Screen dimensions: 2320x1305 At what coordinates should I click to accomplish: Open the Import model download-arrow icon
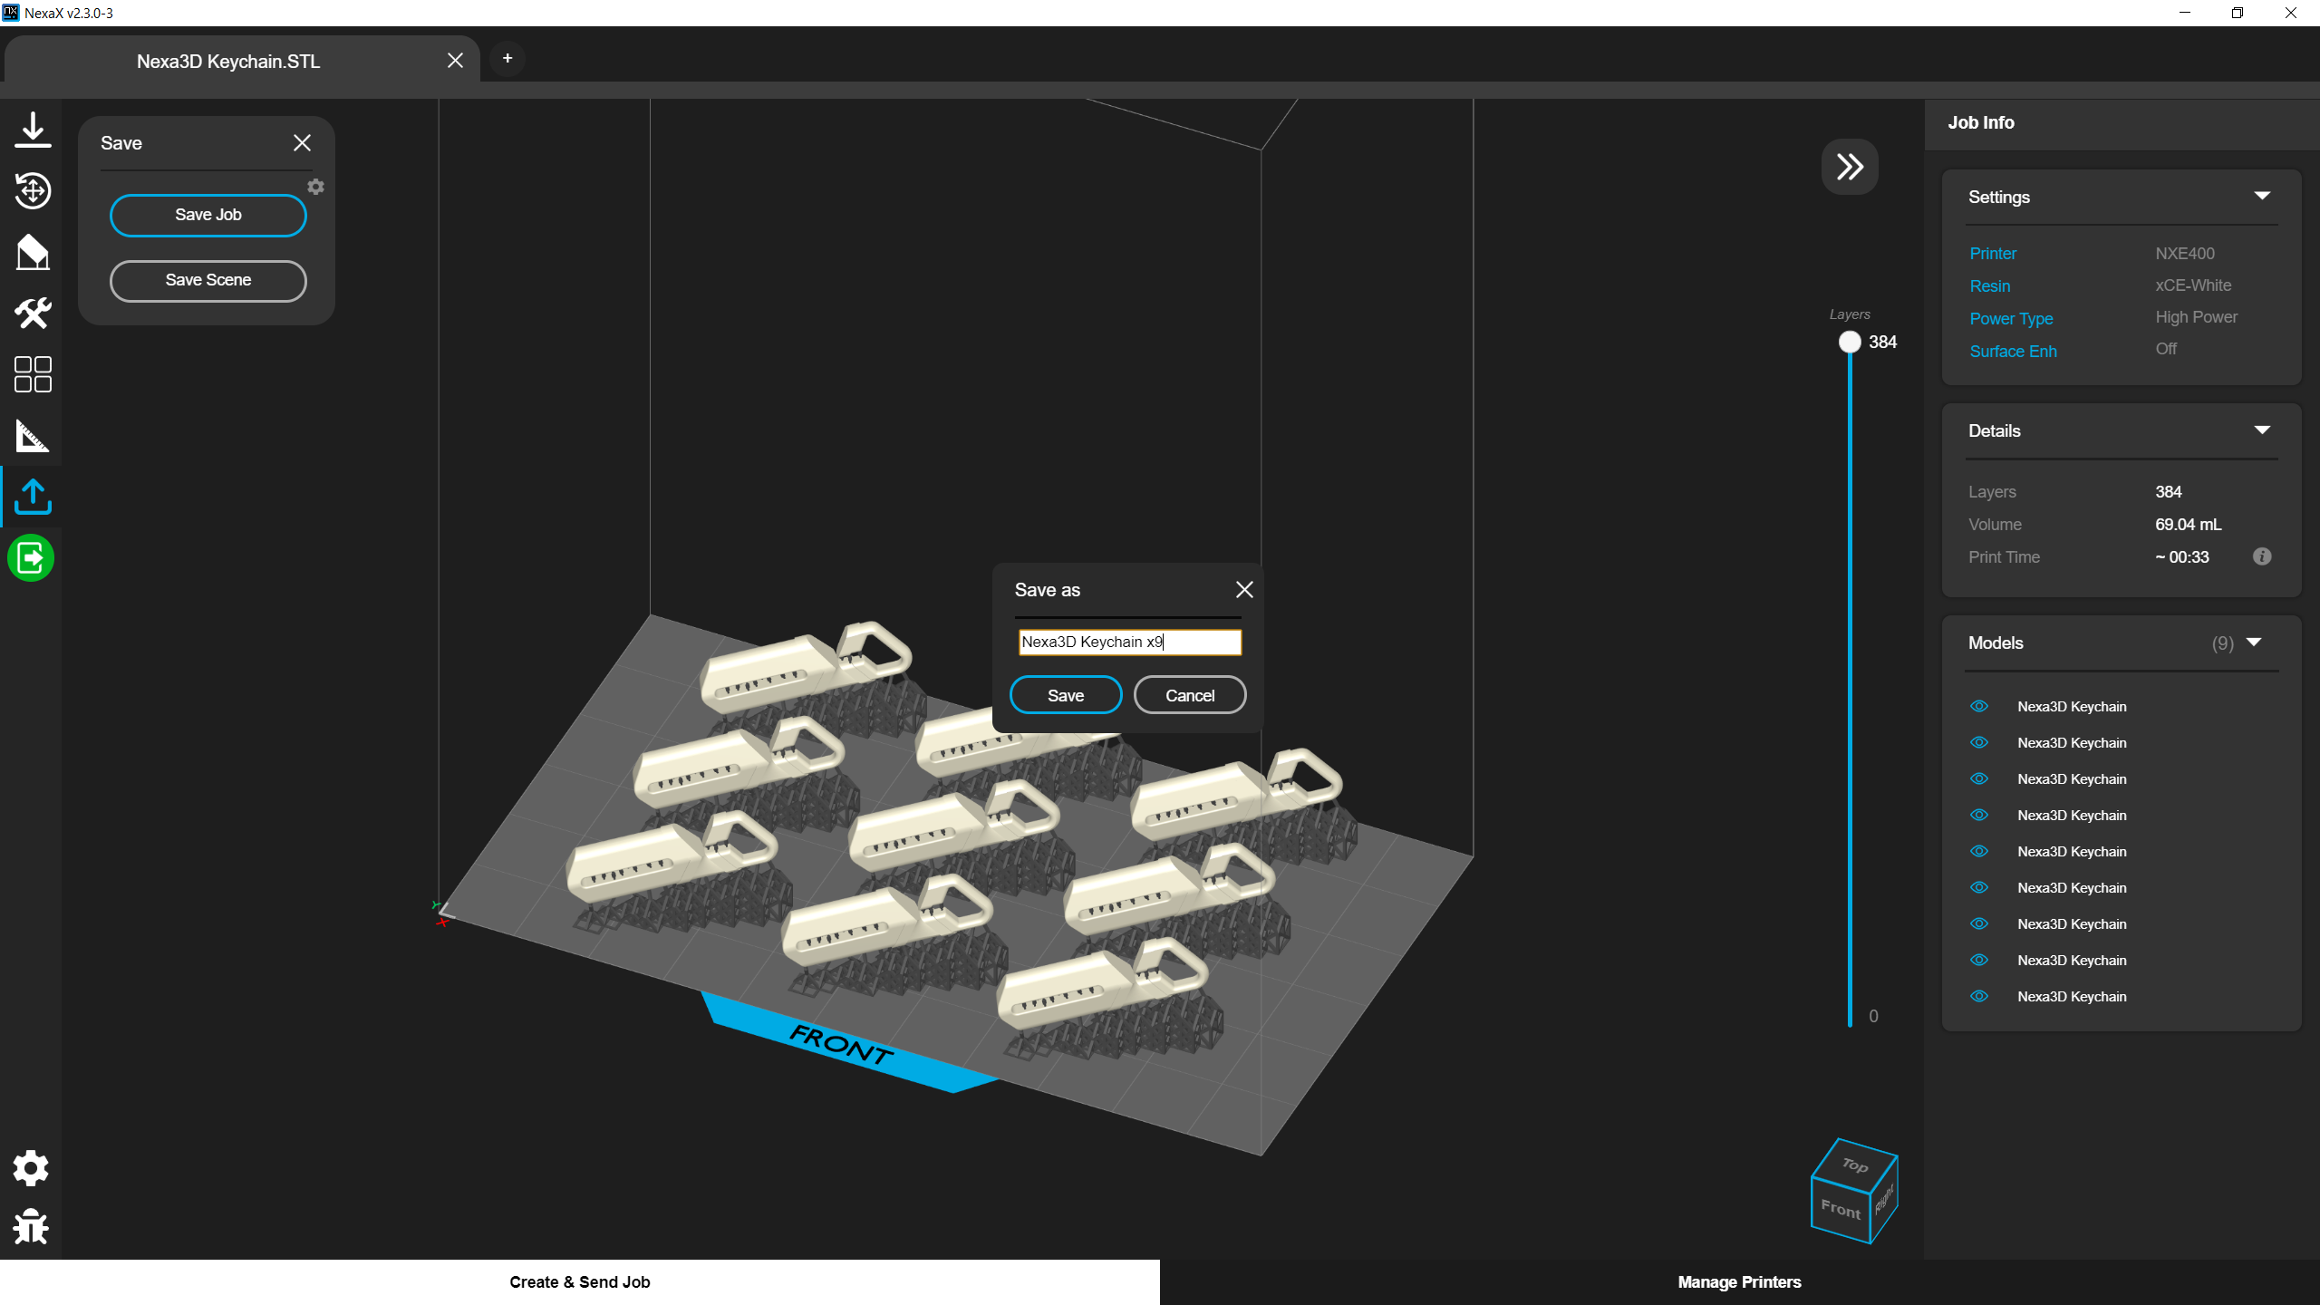pos(33,130)
